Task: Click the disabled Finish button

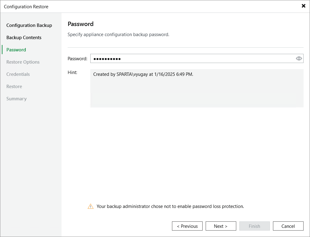Action: click(x=254, y=226)
